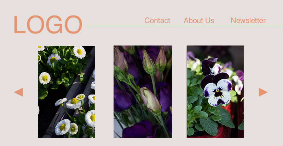The image size is (283, 146).
Task: Click the green flower buds in center image
Action: click(143, 92)
